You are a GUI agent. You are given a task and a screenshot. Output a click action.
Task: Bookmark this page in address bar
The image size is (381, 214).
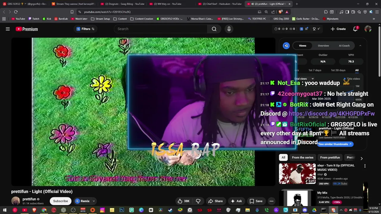point(72,12)
